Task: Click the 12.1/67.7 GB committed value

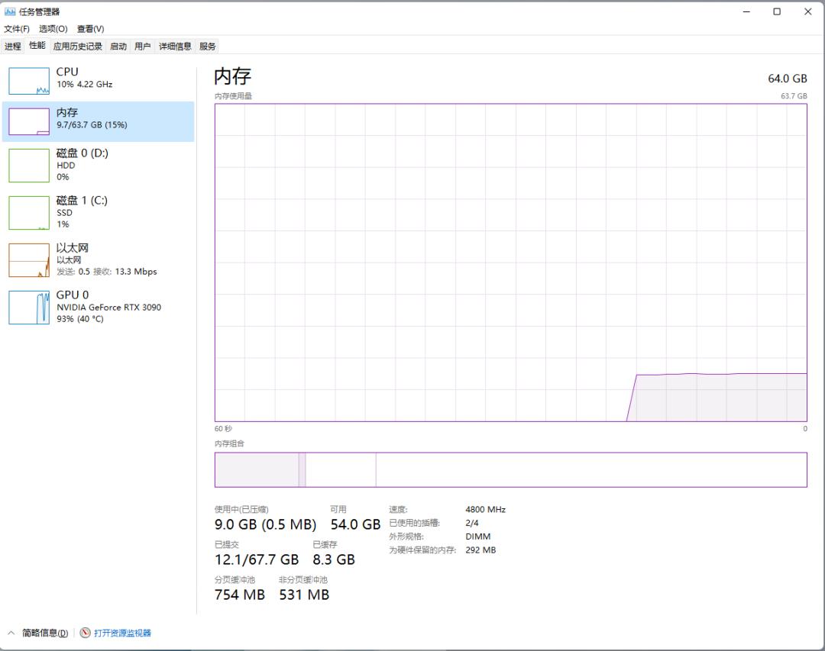Action: (256, 559)
